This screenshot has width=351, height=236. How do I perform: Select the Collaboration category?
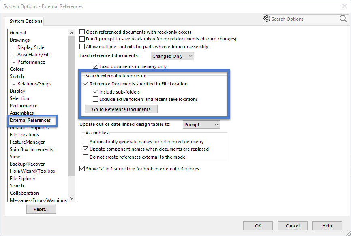(x=24, y=193)
